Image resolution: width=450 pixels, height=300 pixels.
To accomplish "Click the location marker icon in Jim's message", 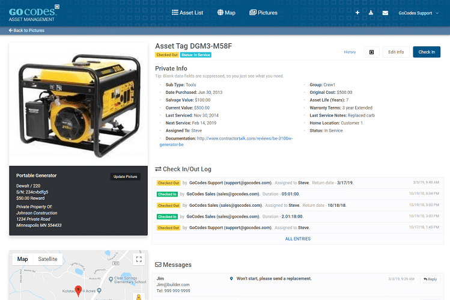I will (x=231, y=278).
